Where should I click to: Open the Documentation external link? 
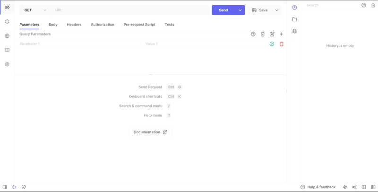[150, 132]
